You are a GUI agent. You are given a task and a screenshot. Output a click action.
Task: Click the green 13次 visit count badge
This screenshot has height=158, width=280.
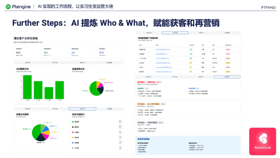(x=191, y=49)
